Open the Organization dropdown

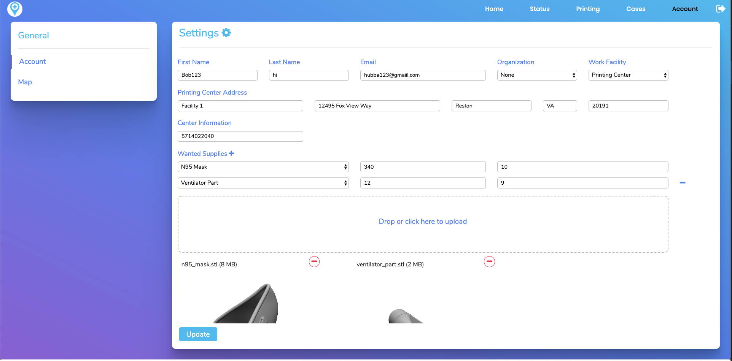537,75
